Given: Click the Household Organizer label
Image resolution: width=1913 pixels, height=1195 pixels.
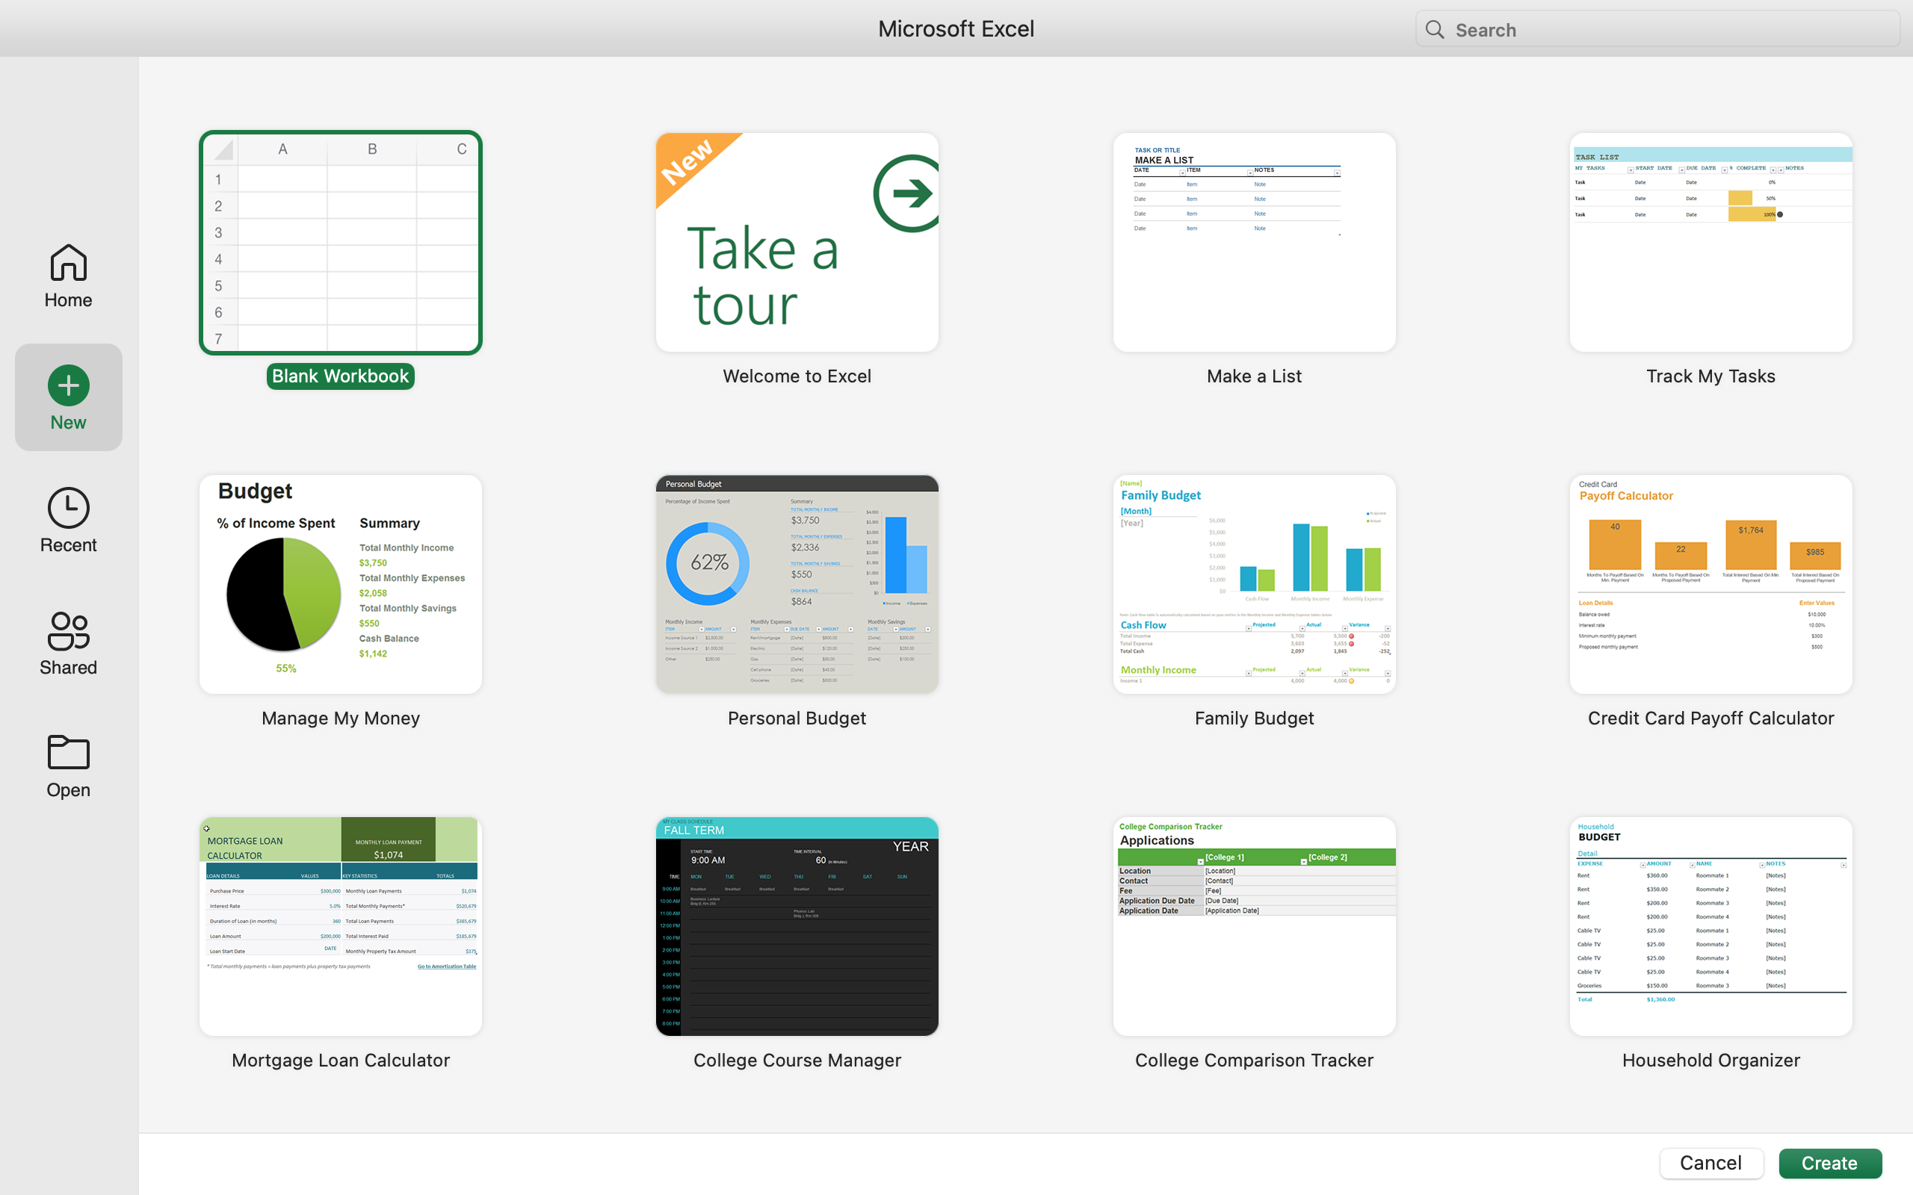Looking at the screenshot, I should pos(1710,1061).
